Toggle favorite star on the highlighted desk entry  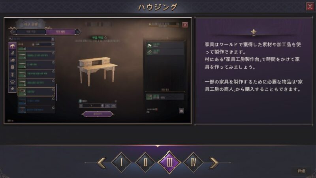(53, 90)
